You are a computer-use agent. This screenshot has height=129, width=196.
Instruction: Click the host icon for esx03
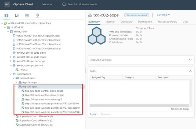tap(14, 44)
